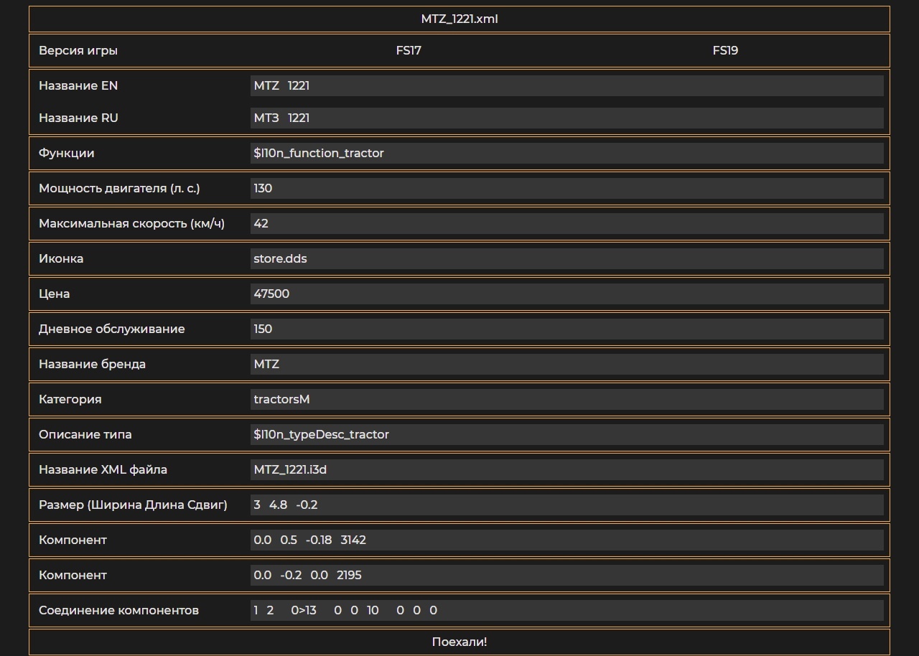
Task: Edit the daily upkeep field showing 150
Action: (566, 329)
